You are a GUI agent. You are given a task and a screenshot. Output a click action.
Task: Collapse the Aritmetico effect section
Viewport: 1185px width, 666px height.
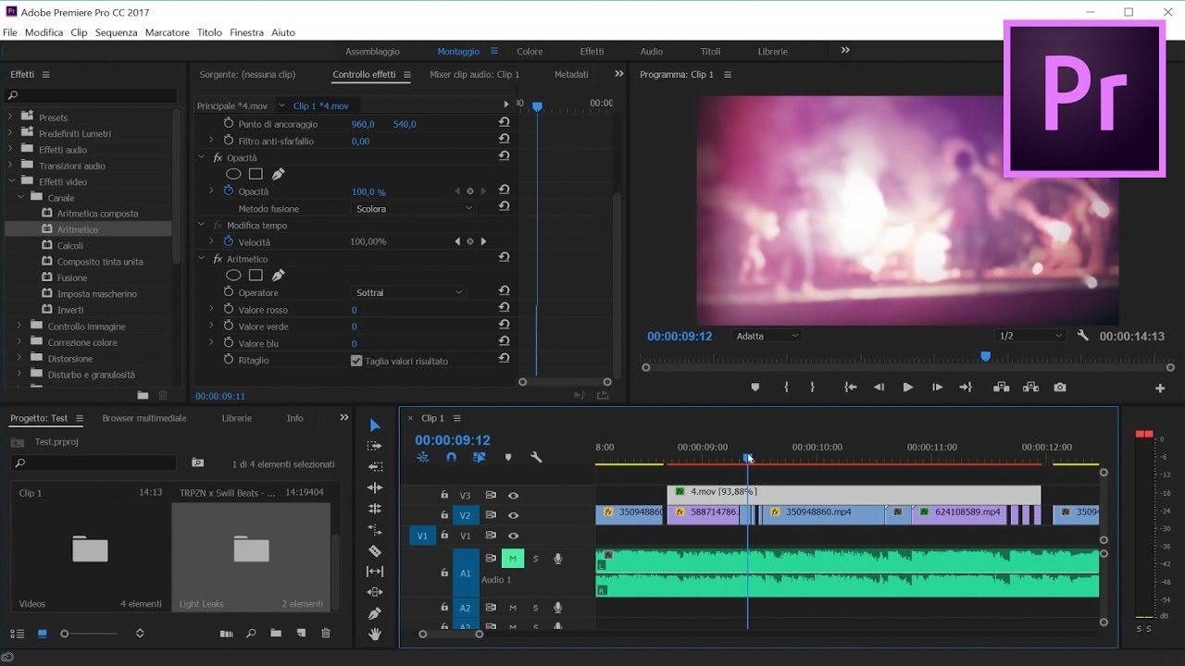point(202,259)
